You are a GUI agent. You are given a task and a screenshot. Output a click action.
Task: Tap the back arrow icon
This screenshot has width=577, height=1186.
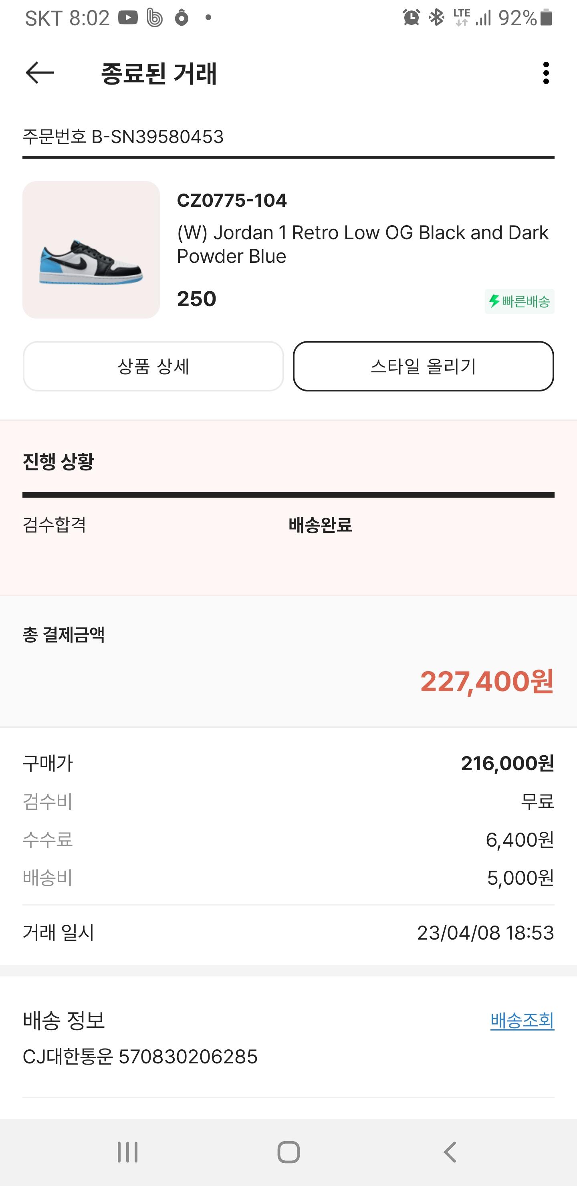tap(40, 73)
